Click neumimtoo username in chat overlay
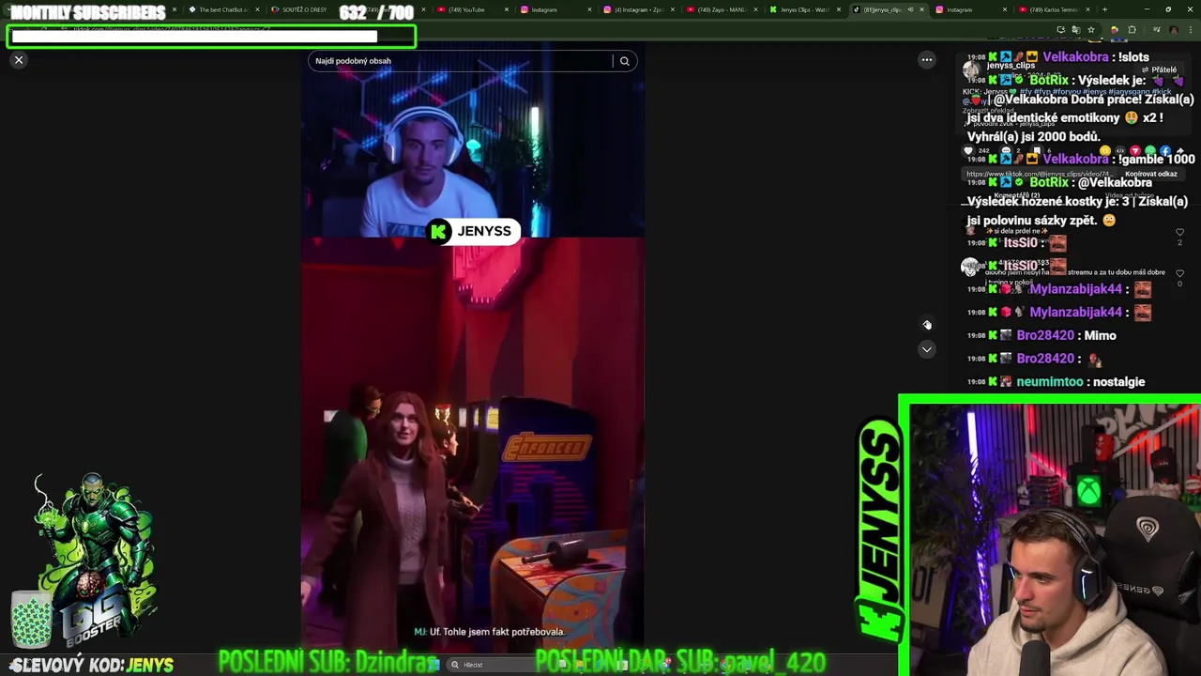Screen dimensions: 1201x676 (x=1049, y=382)
